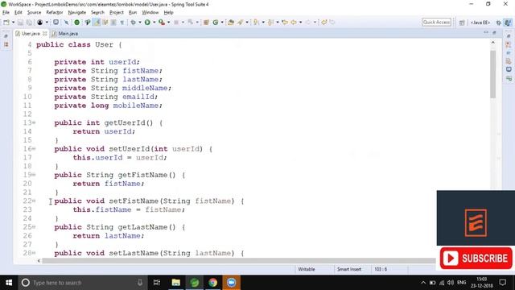Minimize the editor area
Image resolution: width=515 pixels, height=290 pixels.
click(486, 32)
